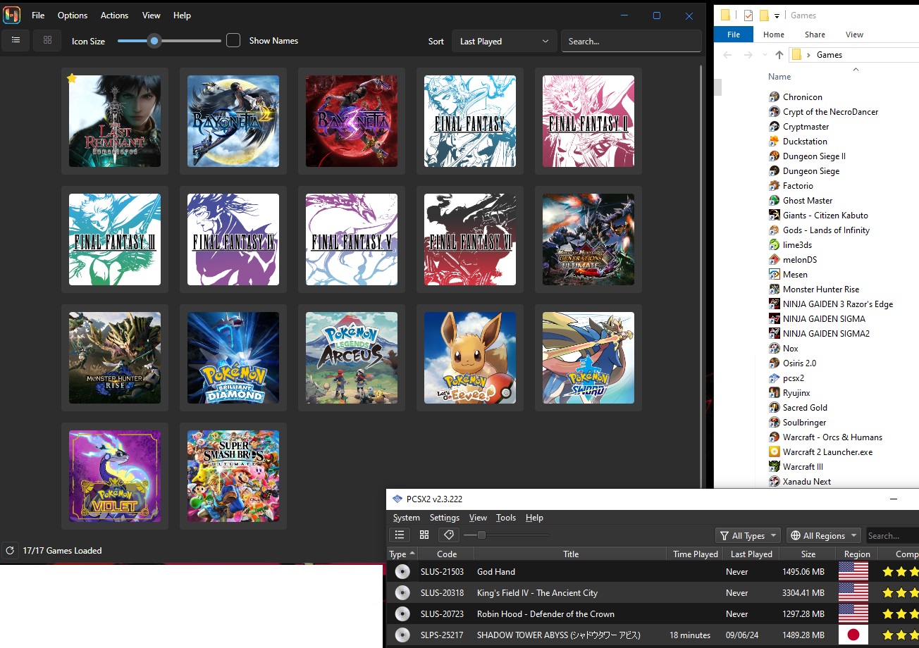Open the PCSX2 Settings menu
This screenshot has height=648, width=919.
(445, 518)
